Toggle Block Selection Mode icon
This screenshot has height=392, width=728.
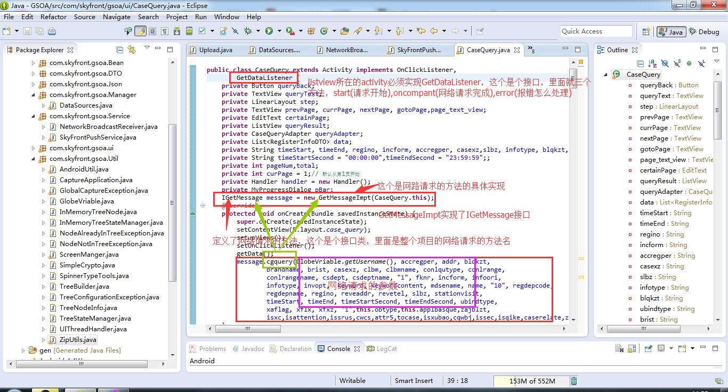tap(152, 31)
